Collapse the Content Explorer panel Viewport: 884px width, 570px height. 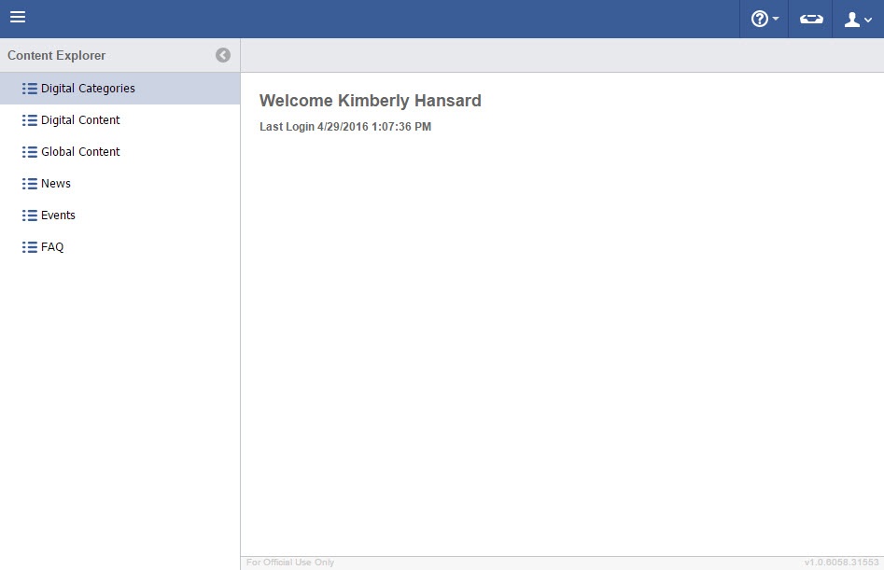pyautogui.click(x=223, y=55)
